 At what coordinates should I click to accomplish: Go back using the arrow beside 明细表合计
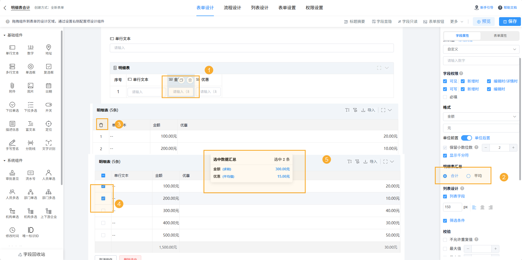click(x=5, y=8)
